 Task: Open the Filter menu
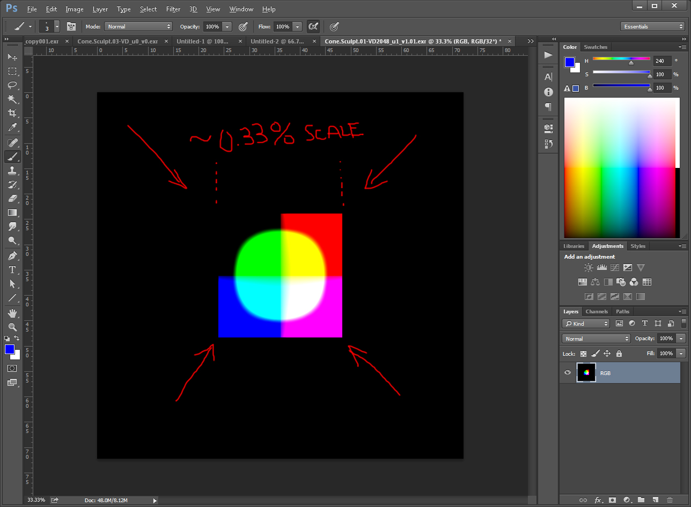click(173, 9)
